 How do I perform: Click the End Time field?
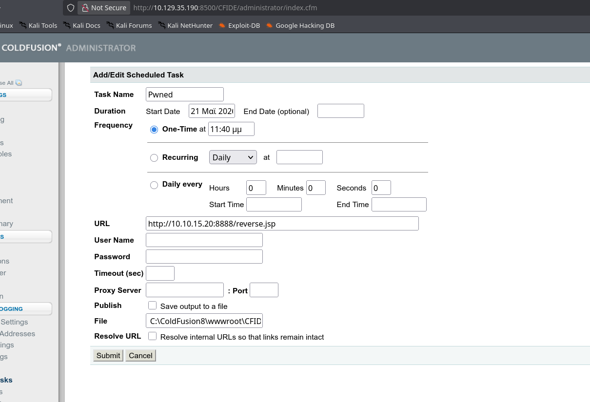point(399,204)
